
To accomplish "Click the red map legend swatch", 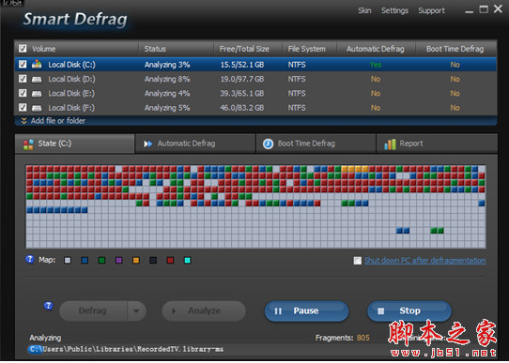I will coord(170,260).
